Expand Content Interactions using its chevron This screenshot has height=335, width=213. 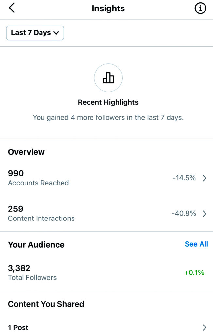click(205, 214)
